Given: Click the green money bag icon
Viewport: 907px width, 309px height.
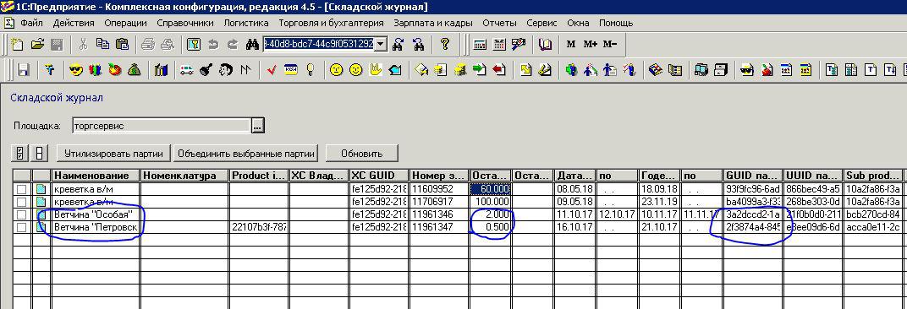Looking at the screenshot, I should click(x=135, y=70).
